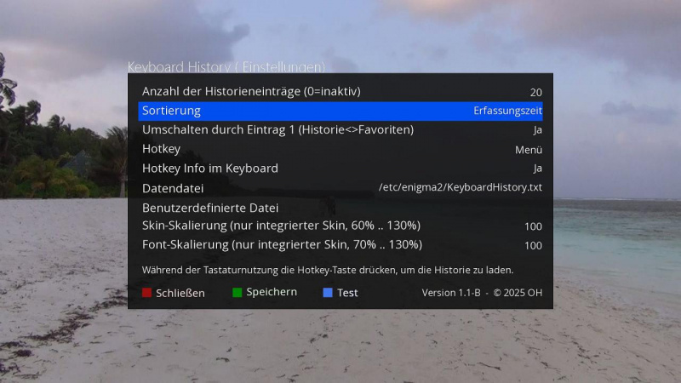Click the blue Test color key
This screenshot has width=681, height=383.
point(328,293)
